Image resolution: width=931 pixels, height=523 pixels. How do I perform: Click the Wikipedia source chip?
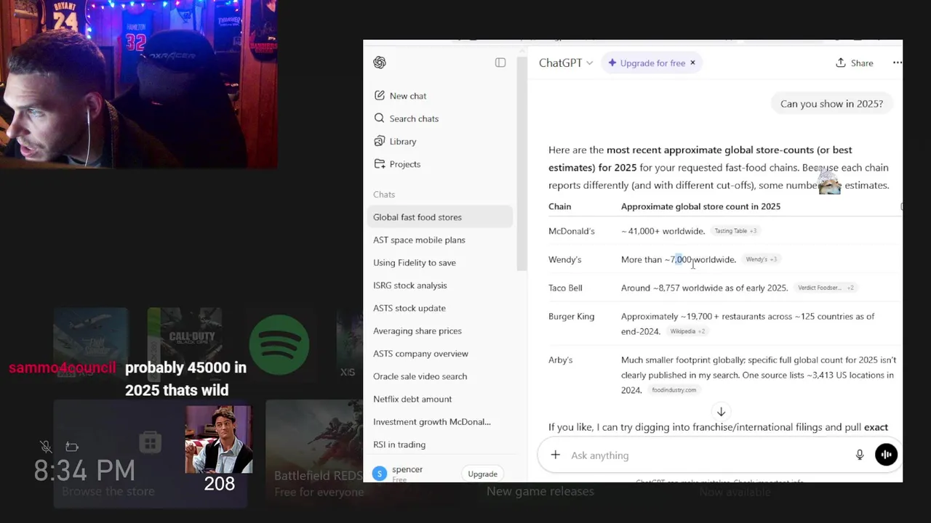687,331
